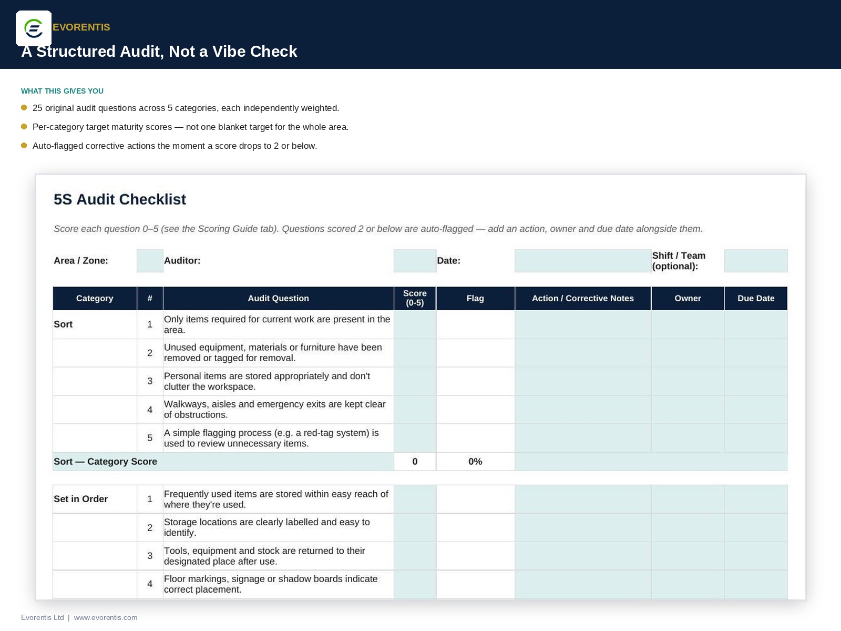Click the Shift / Team input field
Screen dimensions: 841x631
[x=756, y=261]
